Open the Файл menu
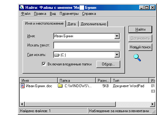157x115 pixels. coord(26,14)
